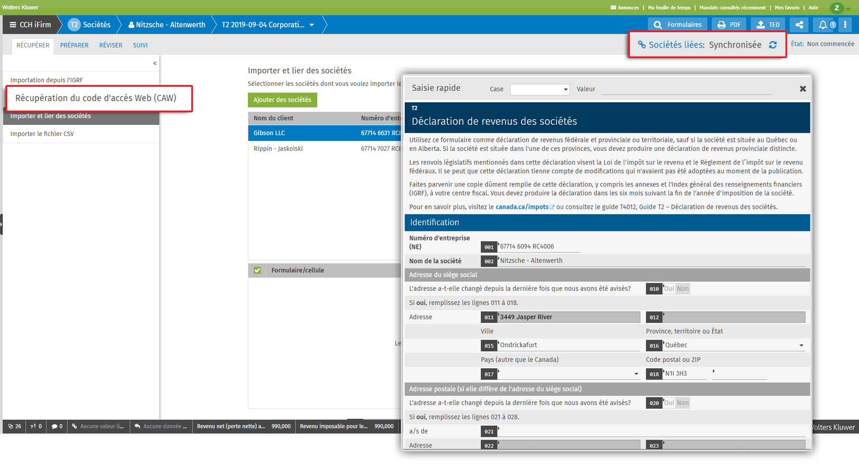Open the canada.ca/impots link
Viewport: 859px width, 468px height.
(x=522, y=207)
